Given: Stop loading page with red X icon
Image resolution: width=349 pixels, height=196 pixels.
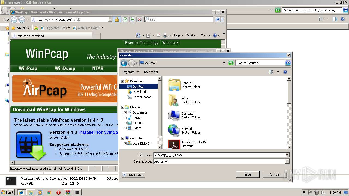Looking at the screenshot, I should tap(139, 19).
